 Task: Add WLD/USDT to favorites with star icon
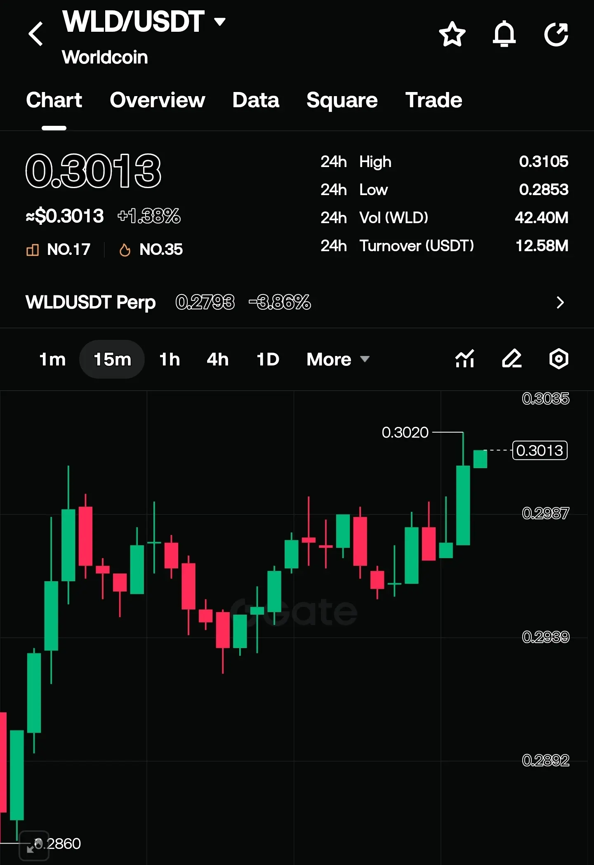(x=452, y=34)
